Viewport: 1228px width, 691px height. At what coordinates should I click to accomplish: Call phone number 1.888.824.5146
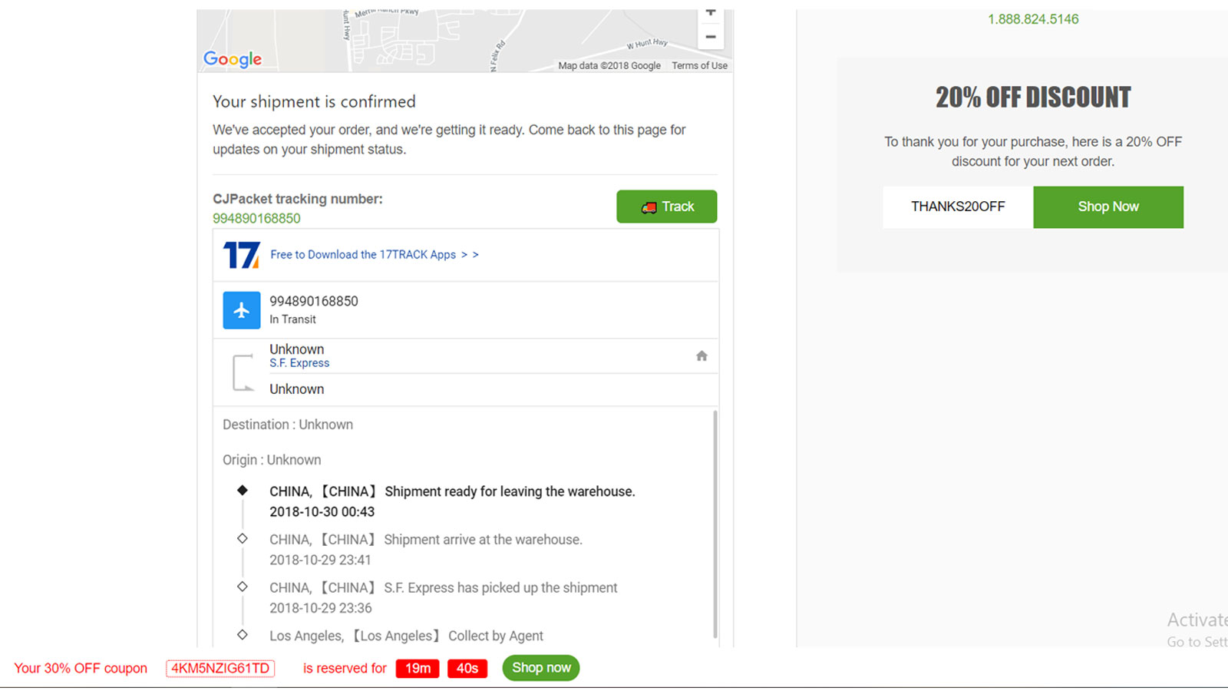(x=1033, y=19)
